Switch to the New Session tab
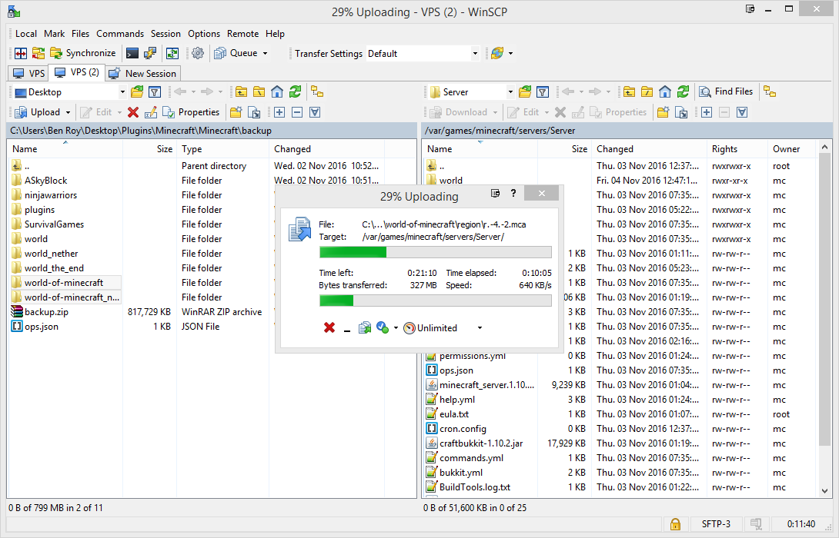This screenshot has width=839, height=538. (x=143, y=74)
